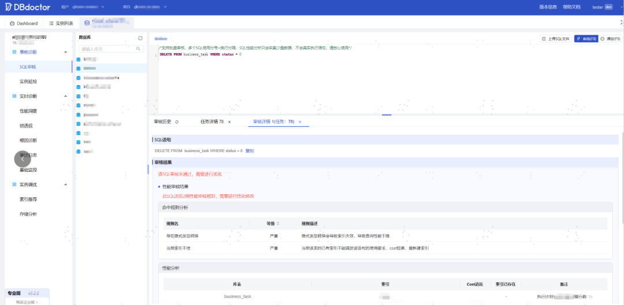This screenshot has width=624, height=305.
Task: Open 帮助文档 help documents
Action: [571, 7]
